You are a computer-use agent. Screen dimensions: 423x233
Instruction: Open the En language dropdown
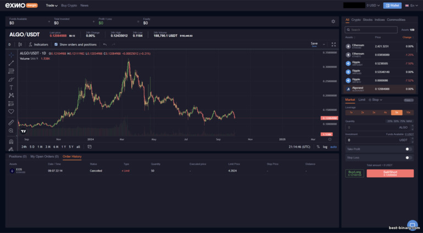(x=411, y=5)
